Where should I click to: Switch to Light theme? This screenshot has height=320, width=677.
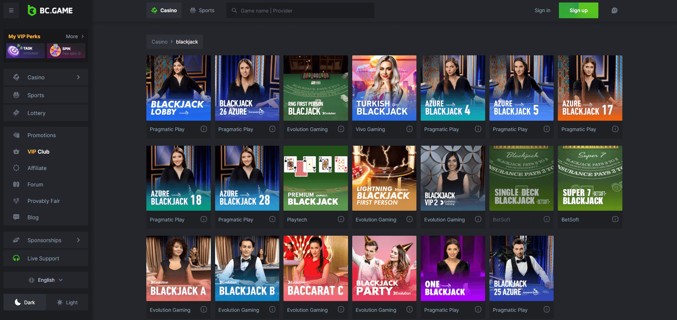tap(67, 302)
